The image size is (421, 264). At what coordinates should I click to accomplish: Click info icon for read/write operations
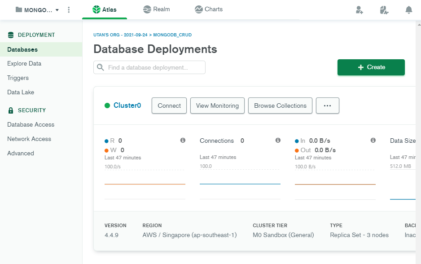(x=183, y=140)
